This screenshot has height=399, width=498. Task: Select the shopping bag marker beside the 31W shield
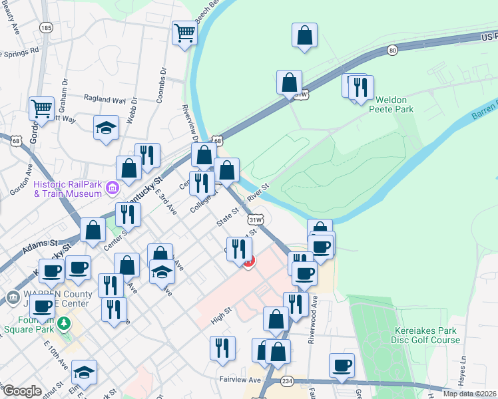point(290,82)
